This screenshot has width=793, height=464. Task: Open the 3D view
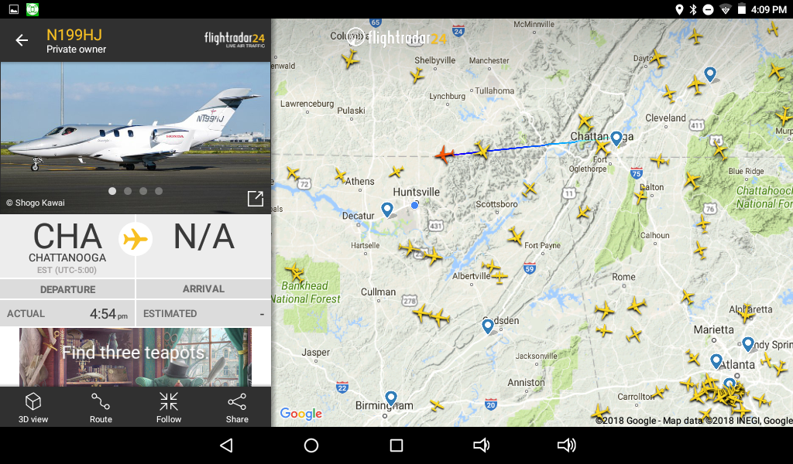tap(33, 408)
